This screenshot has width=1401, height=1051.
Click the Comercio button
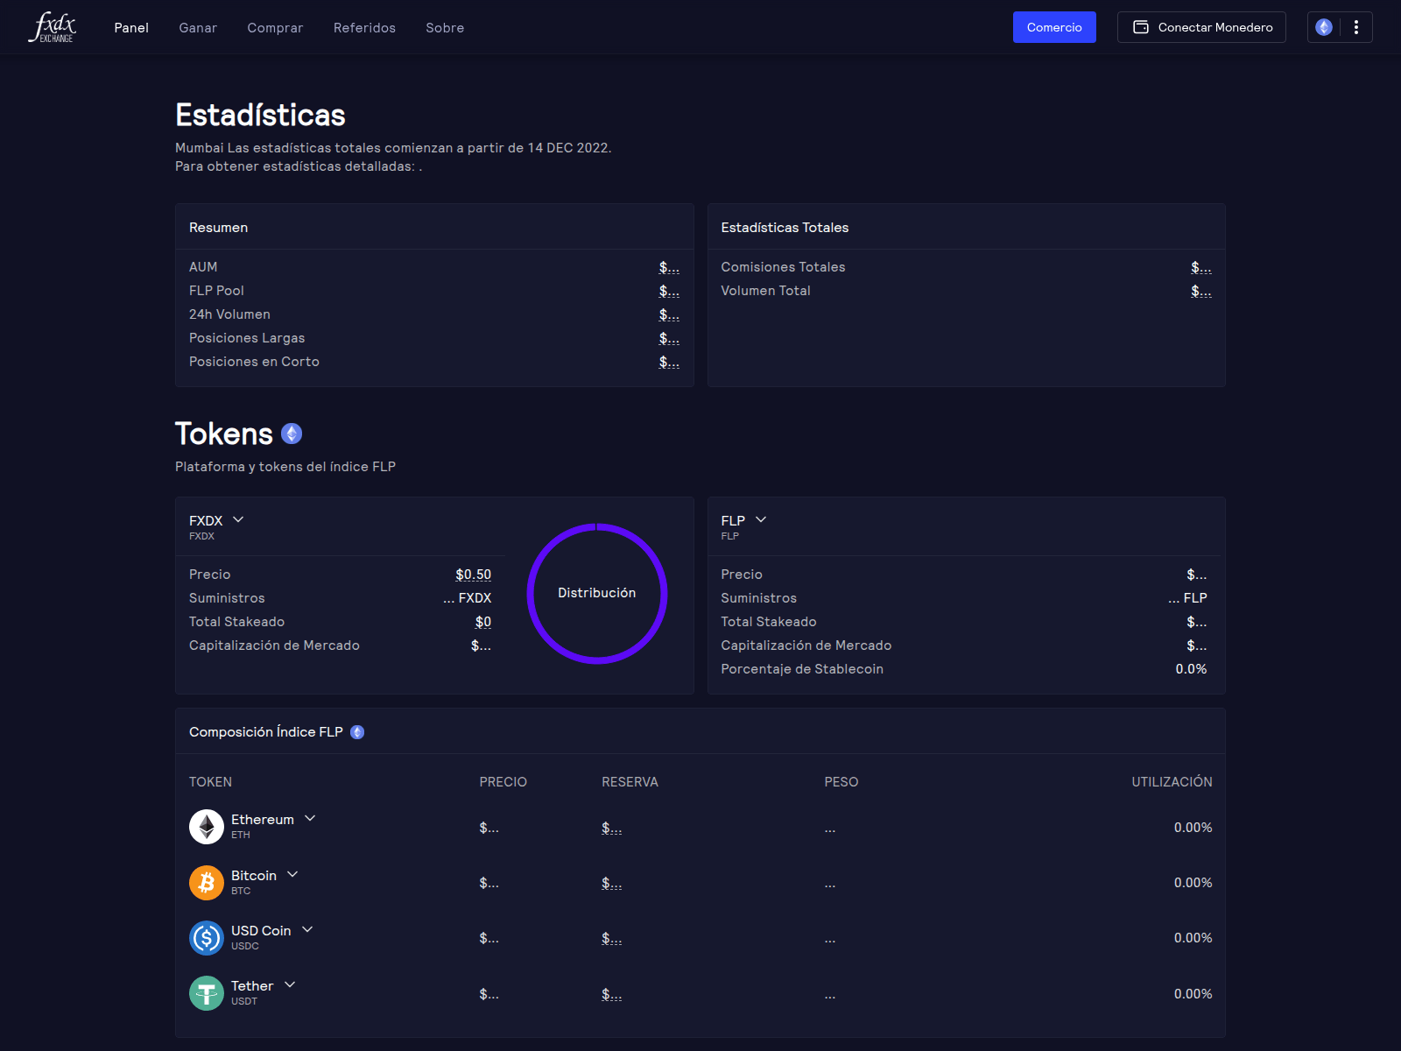point(1054,27)
